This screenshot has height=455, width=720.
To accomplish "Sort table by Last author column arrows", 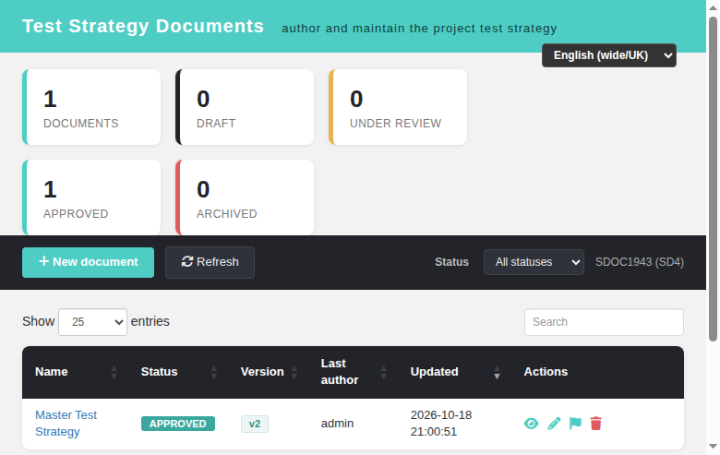I will (383, 372).
